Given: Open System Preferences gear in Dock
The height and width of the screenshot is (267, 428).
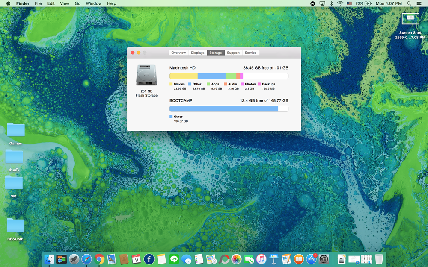Looking at the screenshot, I should pyautogui.click(x=324, y=259).
